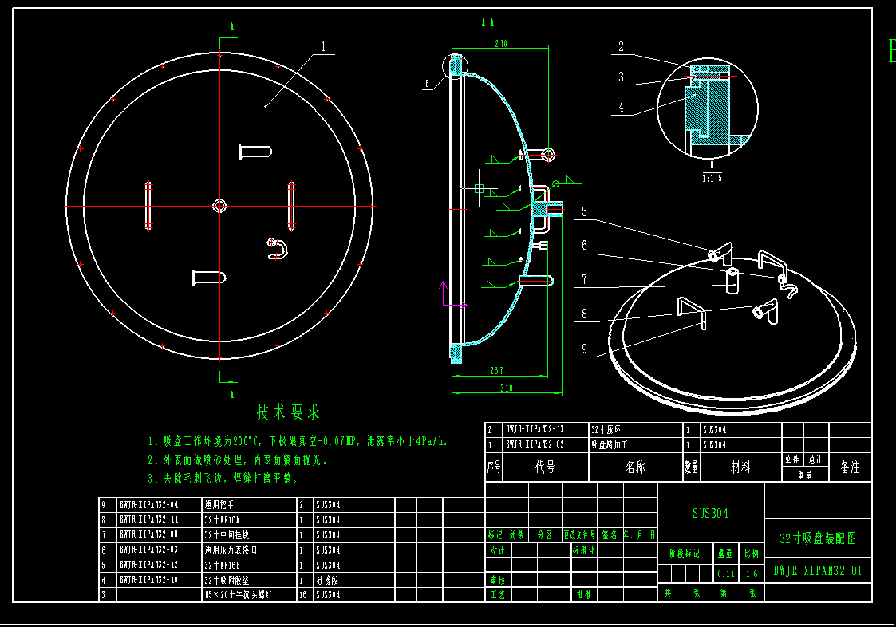Screen dimensions: 896x627
Task: Click leader number 8 by the isometric view
Action: [584, 313]
